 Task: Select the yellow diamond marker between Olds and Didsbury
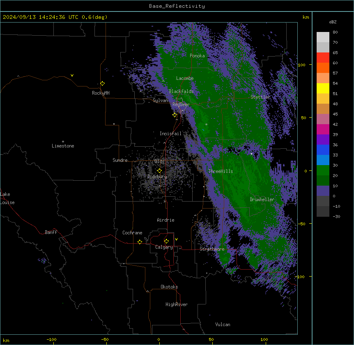coord(159,171)
